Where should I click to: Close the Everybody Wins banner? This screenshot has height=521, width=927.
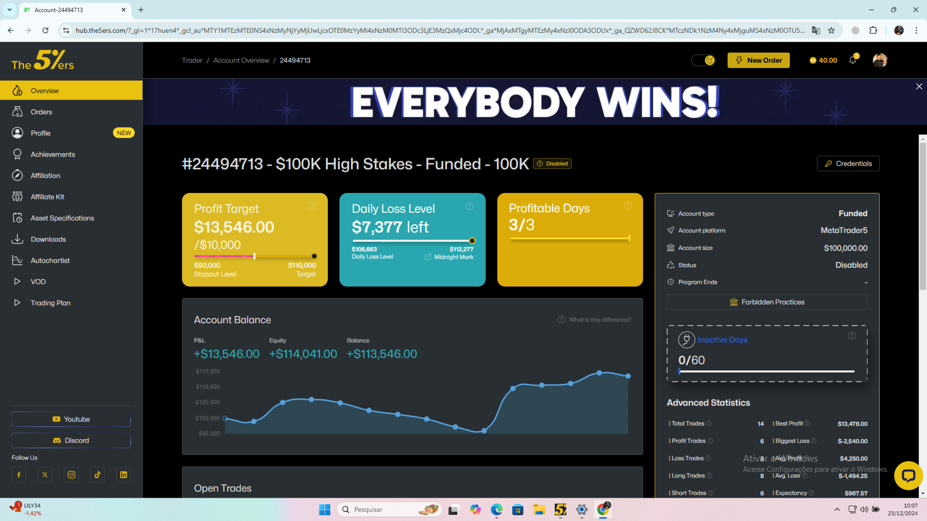(919, 86)
